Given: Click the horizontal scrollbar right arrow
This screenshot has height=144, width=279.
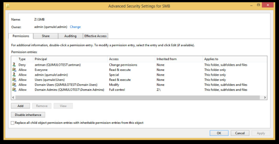Looking at the screenshot, I should click(265, 97).
